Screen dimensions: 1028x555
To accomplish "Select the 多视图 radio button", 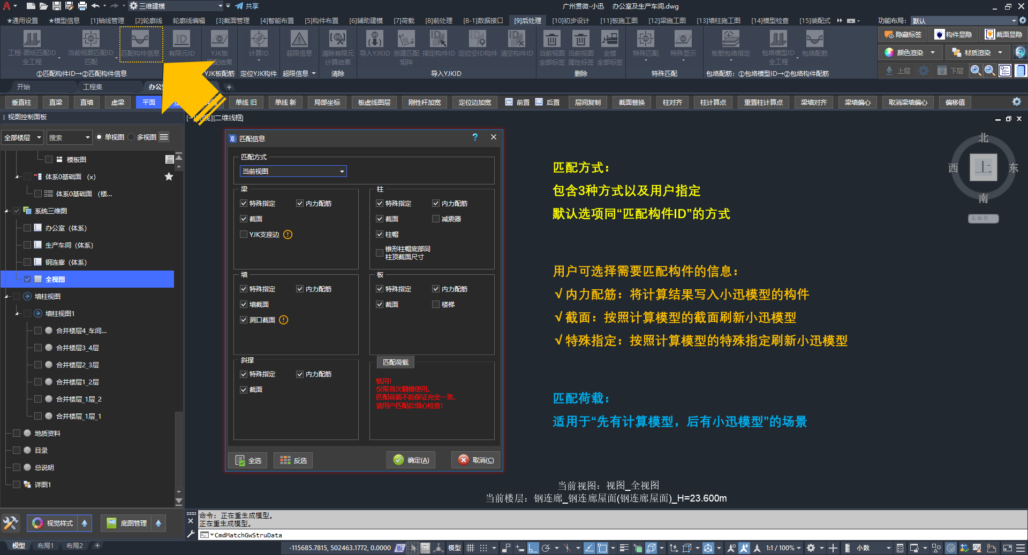I will click(x=131, y=137).
